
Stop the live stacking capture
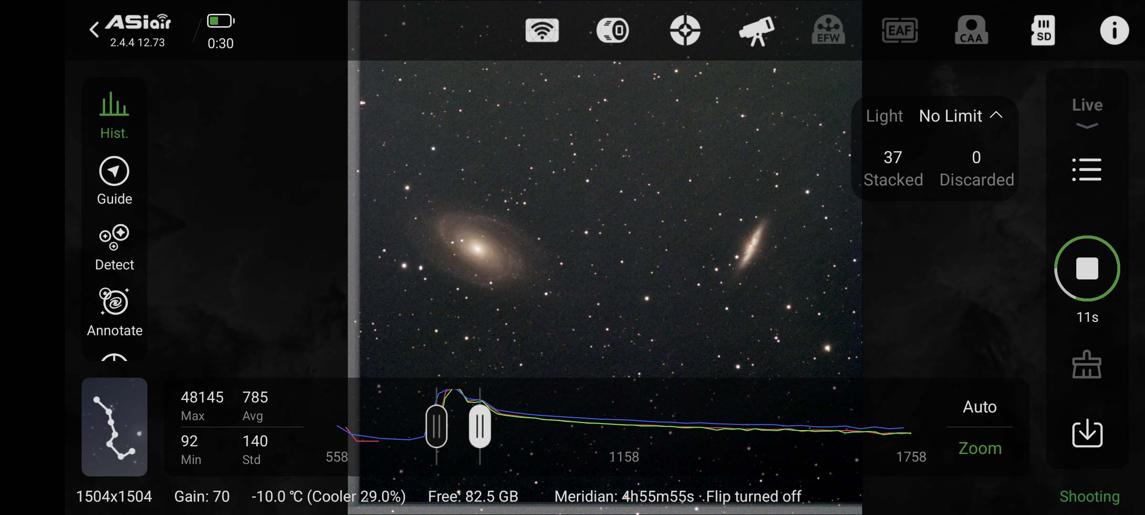point(1087,268)
